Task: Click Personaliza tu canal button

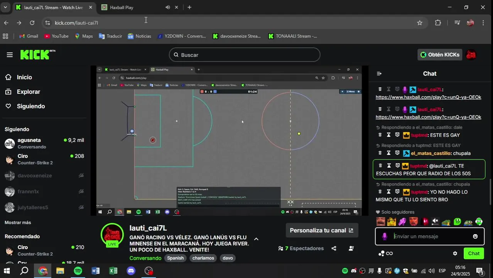Action: tap(322, 230)
